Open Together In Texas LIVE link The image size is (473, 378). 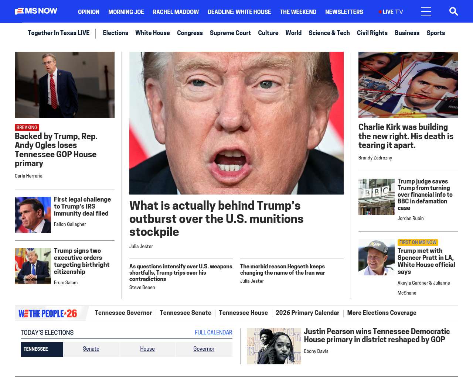click(x=58, y=33)
